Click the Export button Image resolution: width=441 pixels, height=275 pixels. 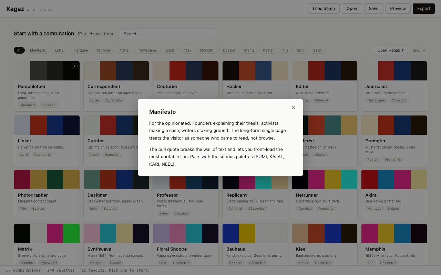pyautogui.click(x=423, y=8)
